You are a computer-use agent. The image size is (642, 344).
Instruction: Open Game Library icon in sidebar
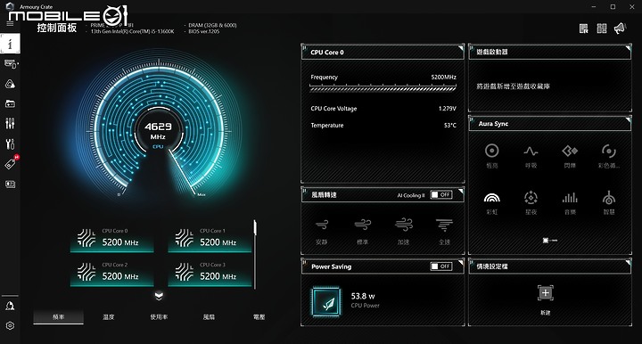coord(10,104)
